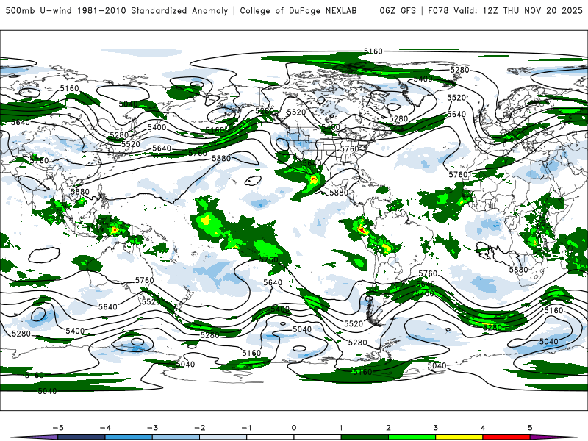Screen dimensions: 588x441
Task: Click the 5880 contour label near Madagascar
Action: [x=518, y=269]
